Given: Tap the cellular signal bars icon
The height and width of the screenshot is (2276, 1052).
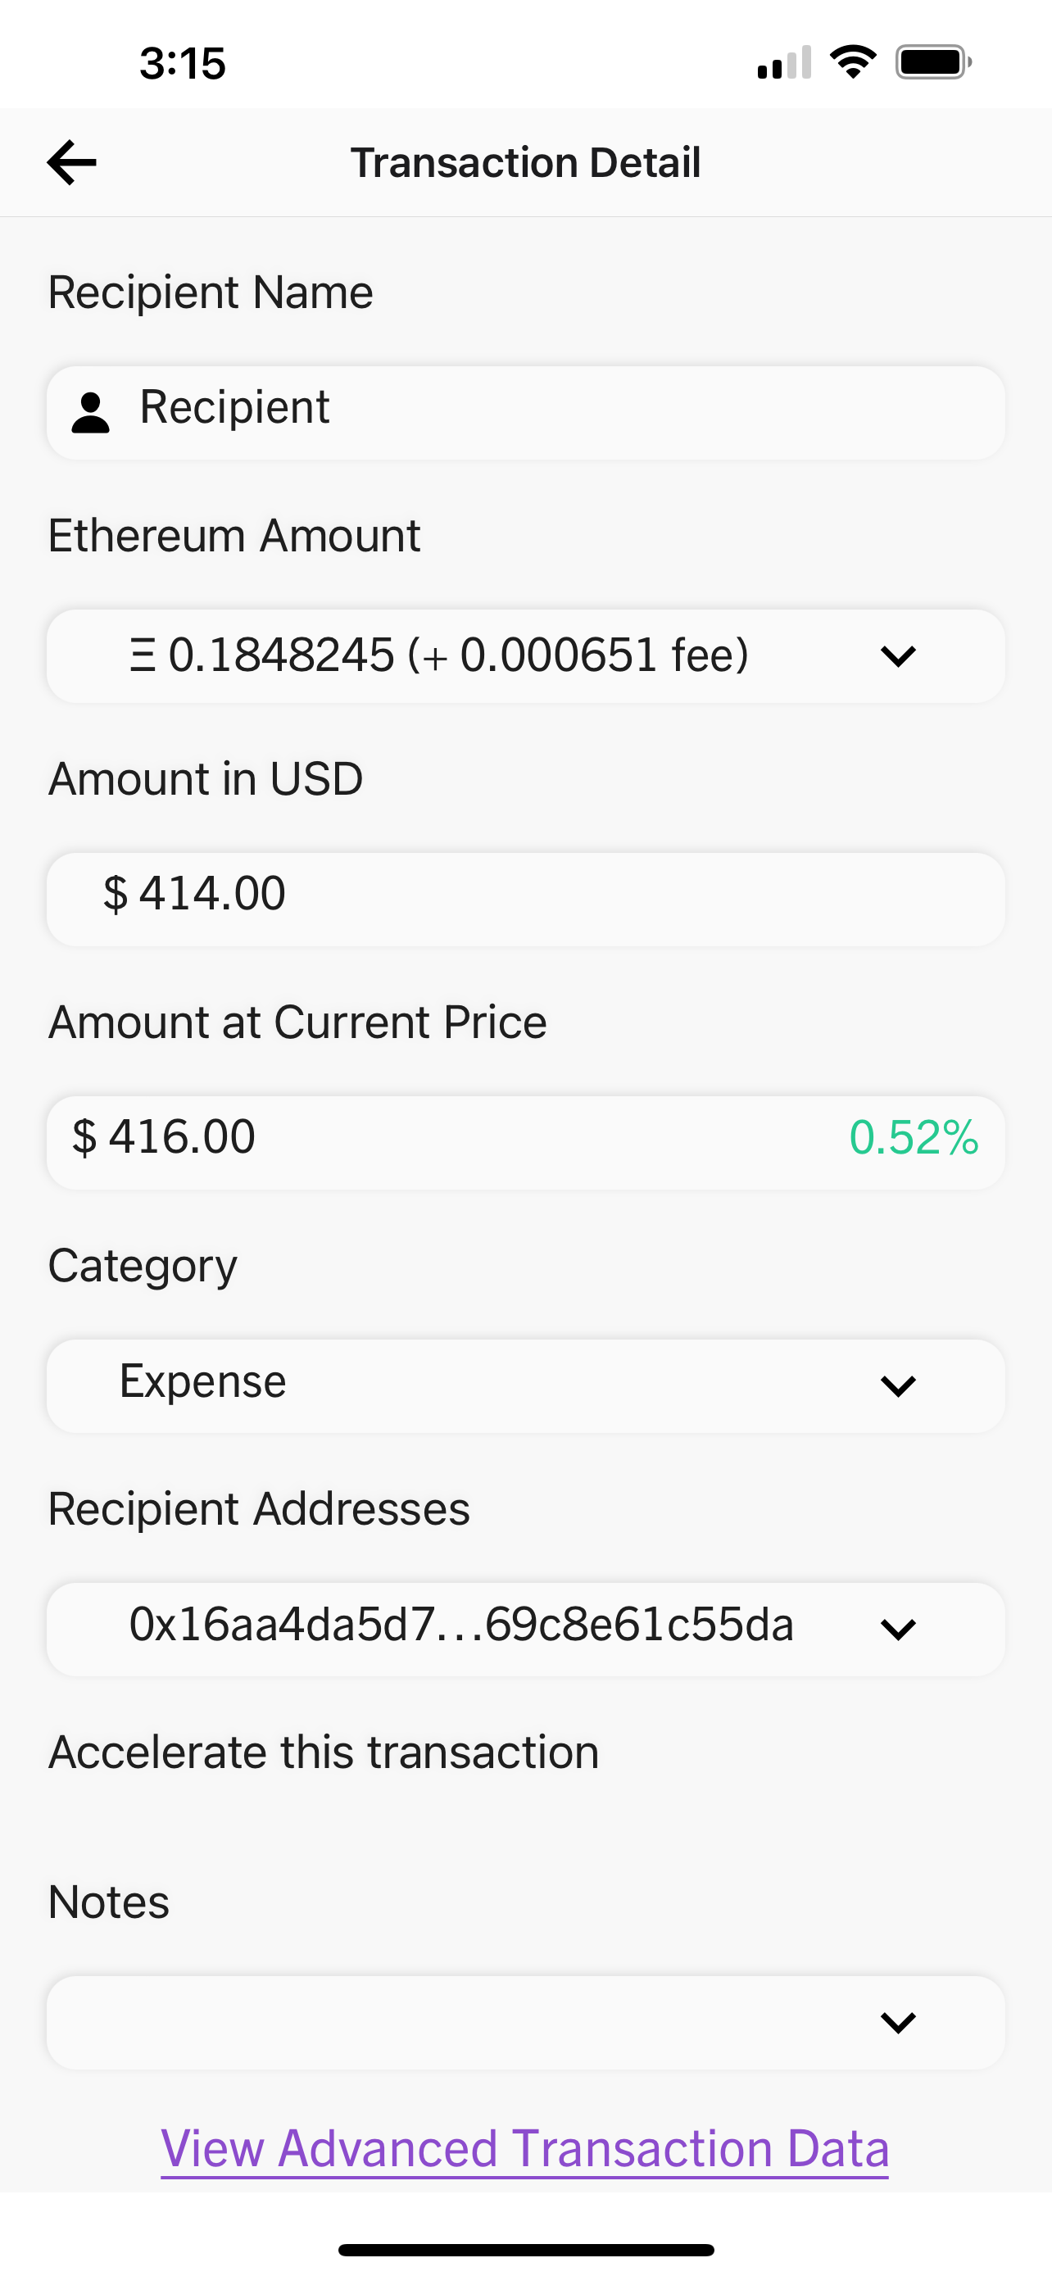Looking at the screenshot, I should pos(783,63).
